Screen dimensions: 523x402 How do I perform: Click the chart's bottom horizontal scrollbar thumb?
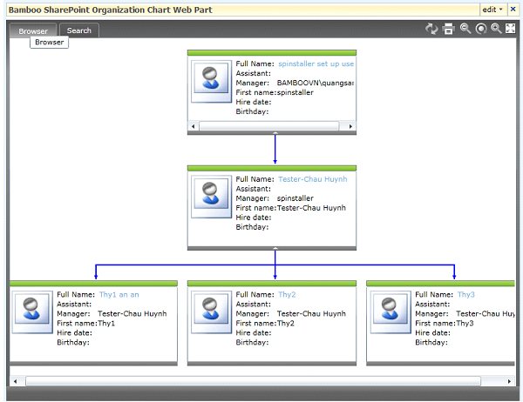click(x=253, y=381)
